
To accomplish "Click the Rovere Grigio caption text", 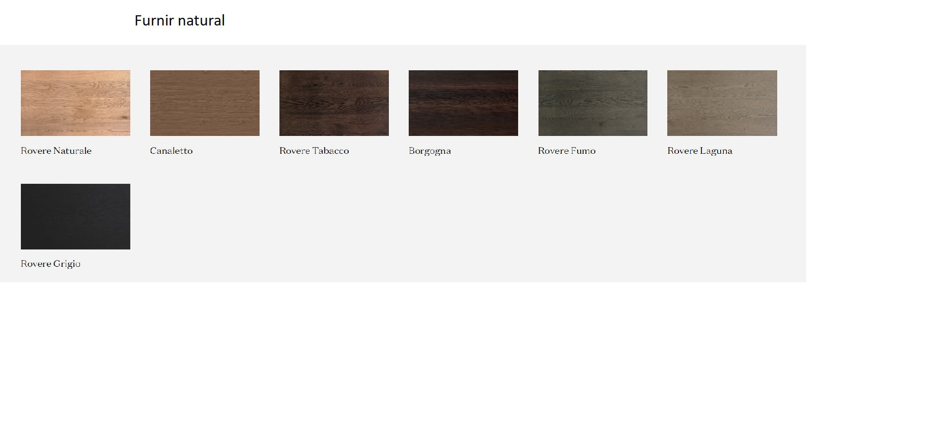I will pos(50,264).
